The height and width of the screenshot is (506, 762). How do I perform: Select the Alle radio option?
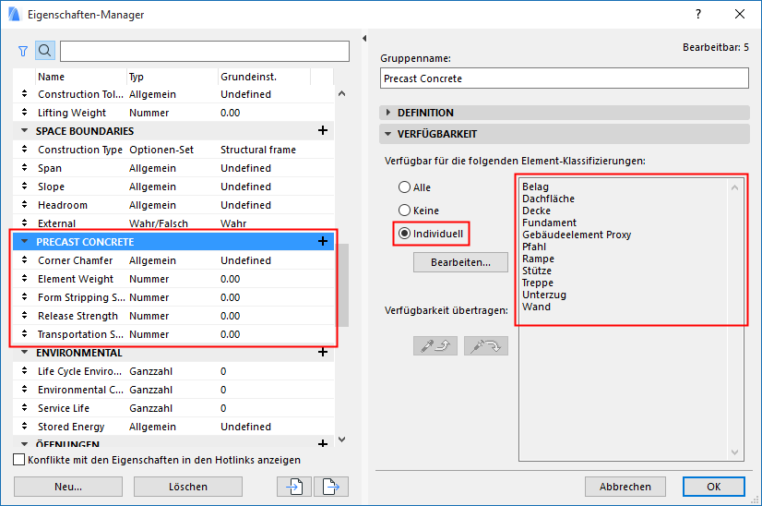404,187
